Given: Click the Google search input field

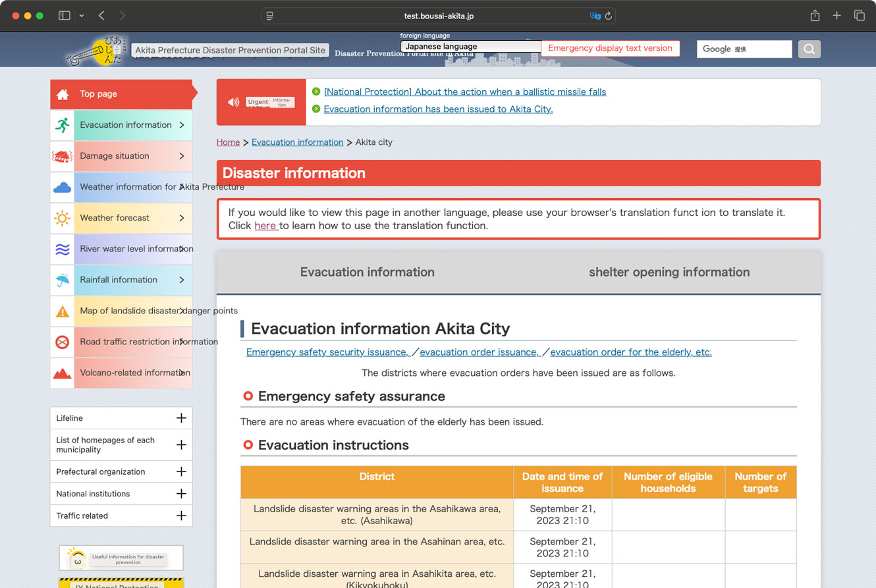Looking at the screenshot, I should (744, 49).
